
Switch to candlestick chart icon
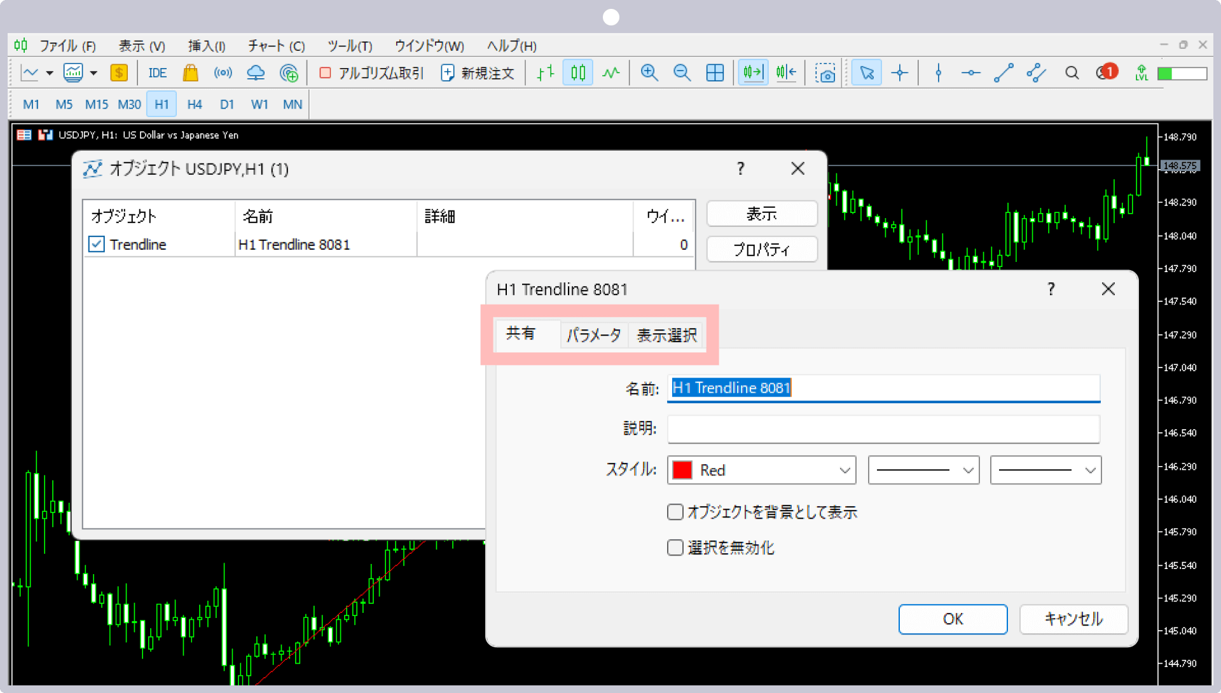[578, 73]
